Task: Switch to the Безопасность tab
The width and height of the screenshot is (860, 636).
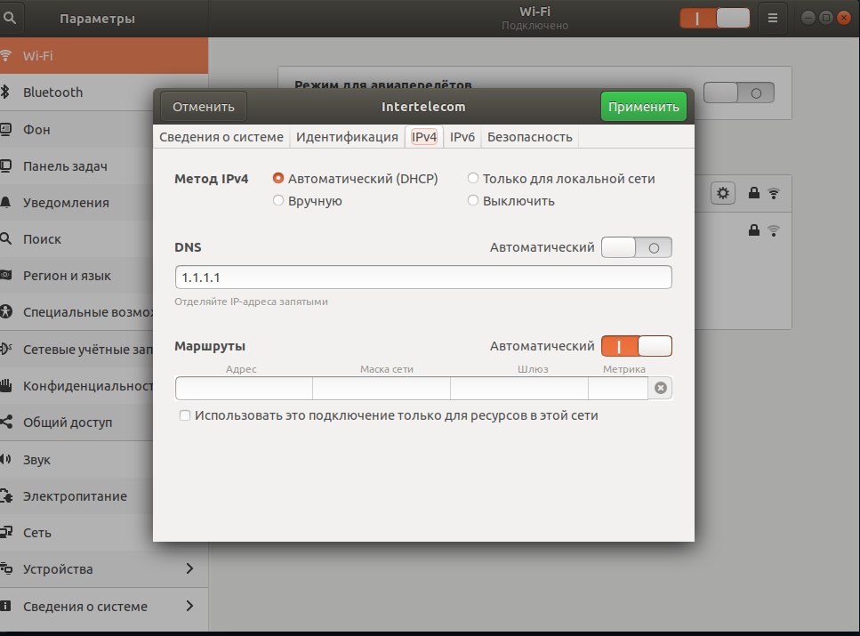Action: [x=530, y=137]
